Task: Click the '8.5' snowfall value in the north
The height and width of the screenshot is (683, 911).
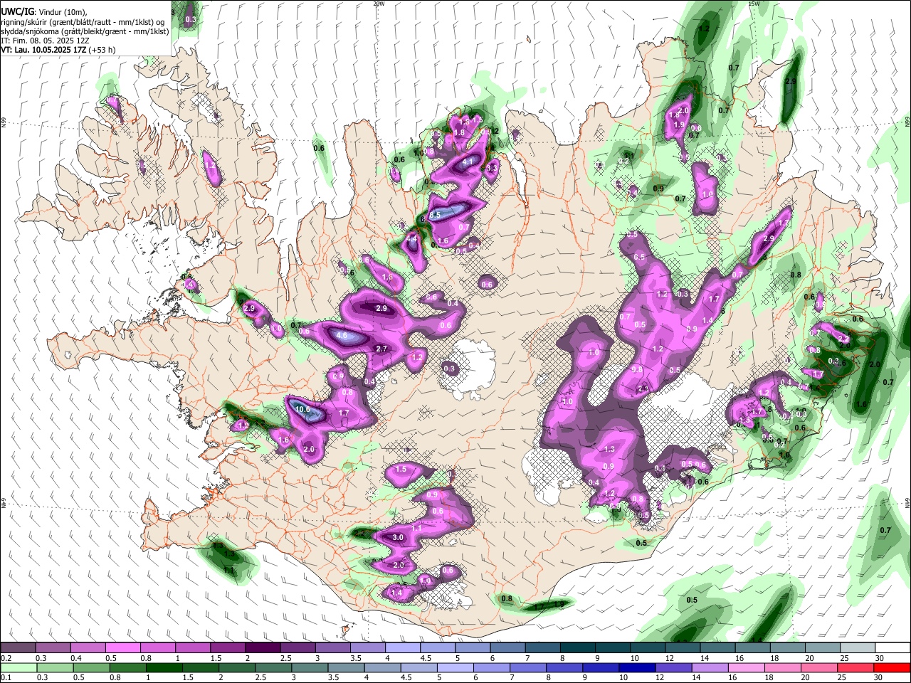Action: click(x=436, y=215)
